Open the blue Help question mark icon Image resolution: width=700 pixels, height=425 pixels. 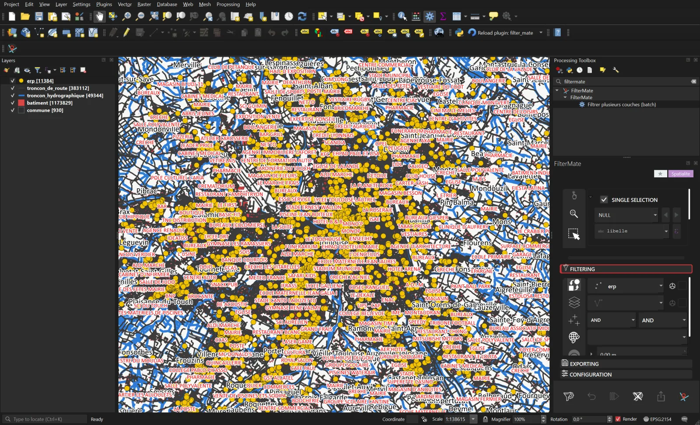pos(558,33)
